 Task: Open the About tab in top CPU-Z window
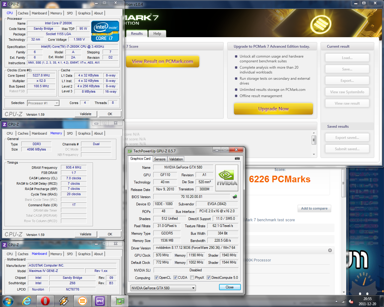[98, 13]
